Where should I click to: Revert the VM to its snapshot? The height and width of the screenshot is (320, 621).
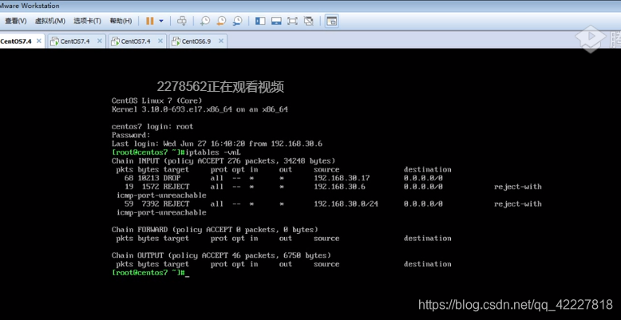point(221,21)
